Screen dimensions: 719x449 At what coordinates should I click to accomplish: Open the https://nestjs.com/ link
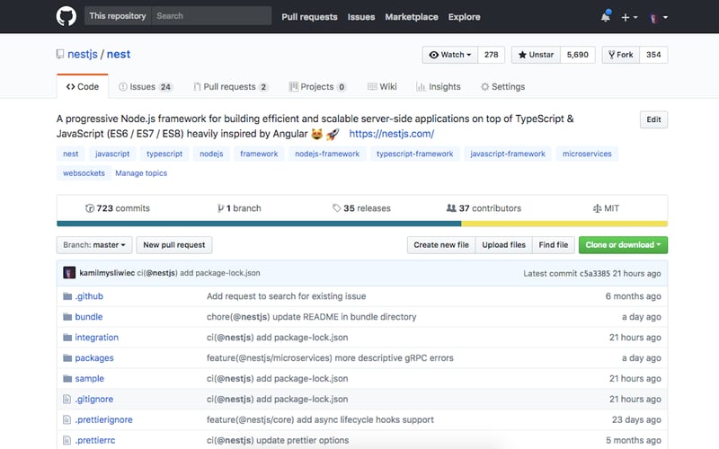click(x=392, y=134)
